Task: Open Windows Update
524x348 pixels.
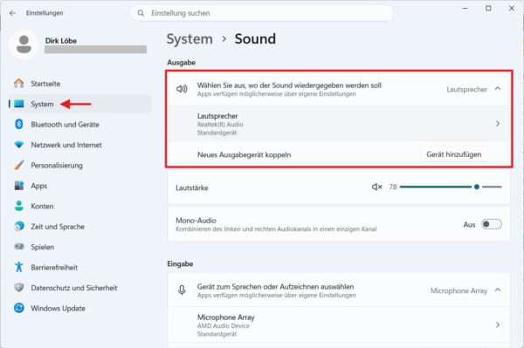Action: 79,308
